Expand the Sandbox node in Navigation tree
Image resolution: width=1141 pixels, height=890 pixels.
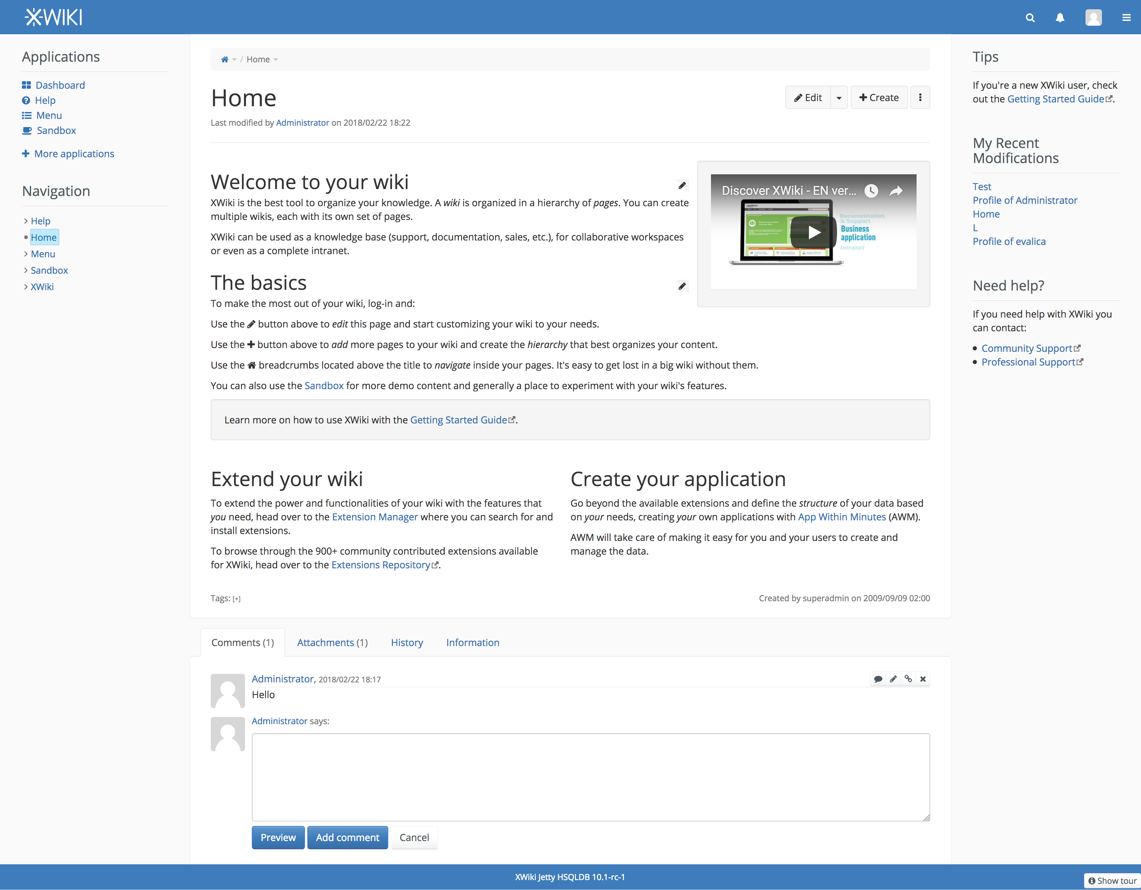(26, 270)
